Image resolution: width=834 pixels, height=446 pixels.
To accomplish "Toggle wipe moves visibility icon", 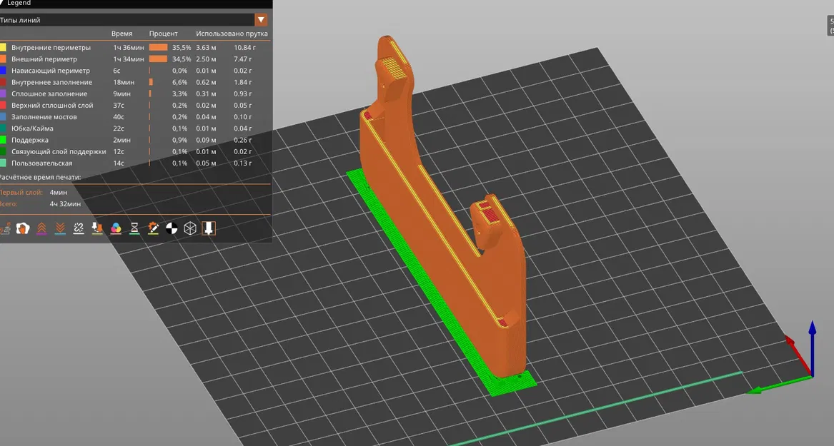I will pos(22,228).
